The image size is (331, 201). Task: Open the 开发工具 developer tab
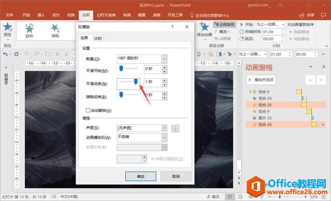175,15
